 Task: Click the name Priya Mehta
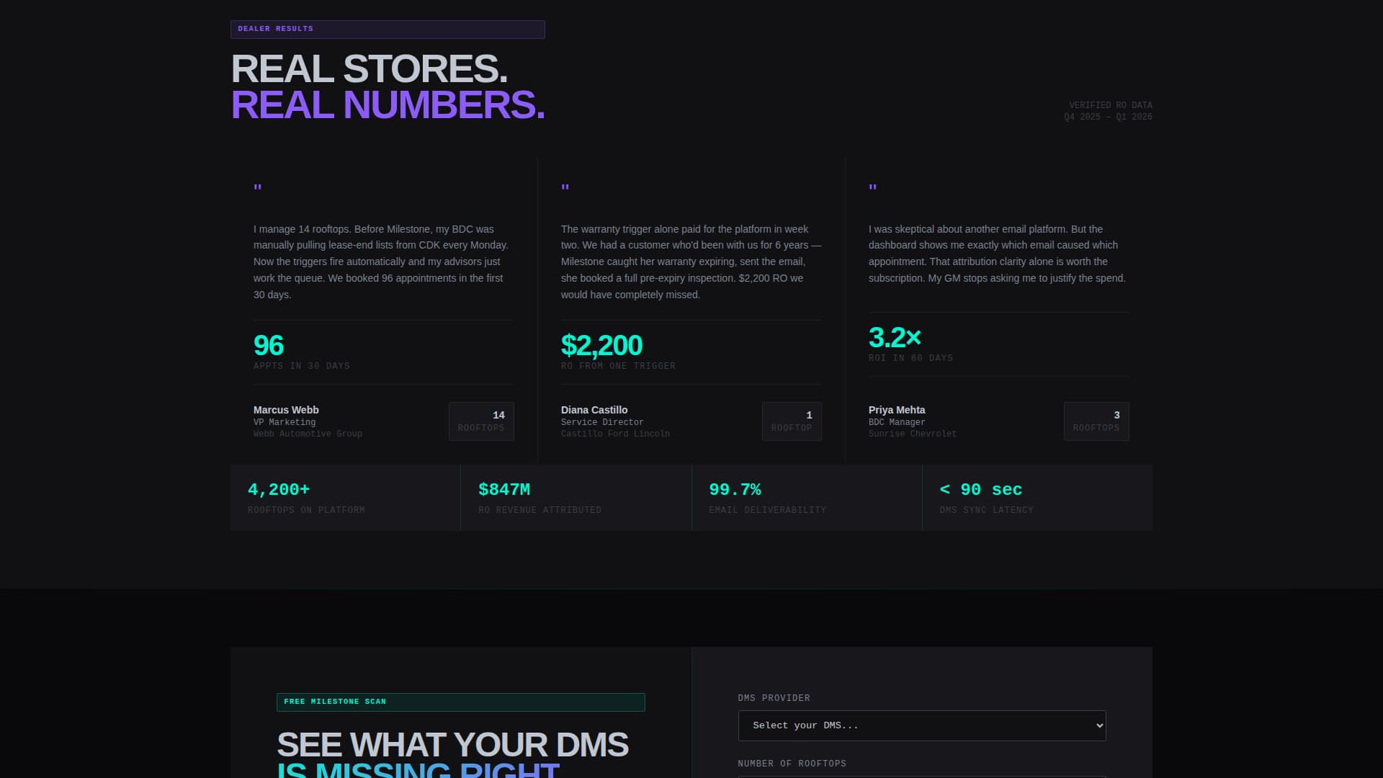click(x=897, y=410)
